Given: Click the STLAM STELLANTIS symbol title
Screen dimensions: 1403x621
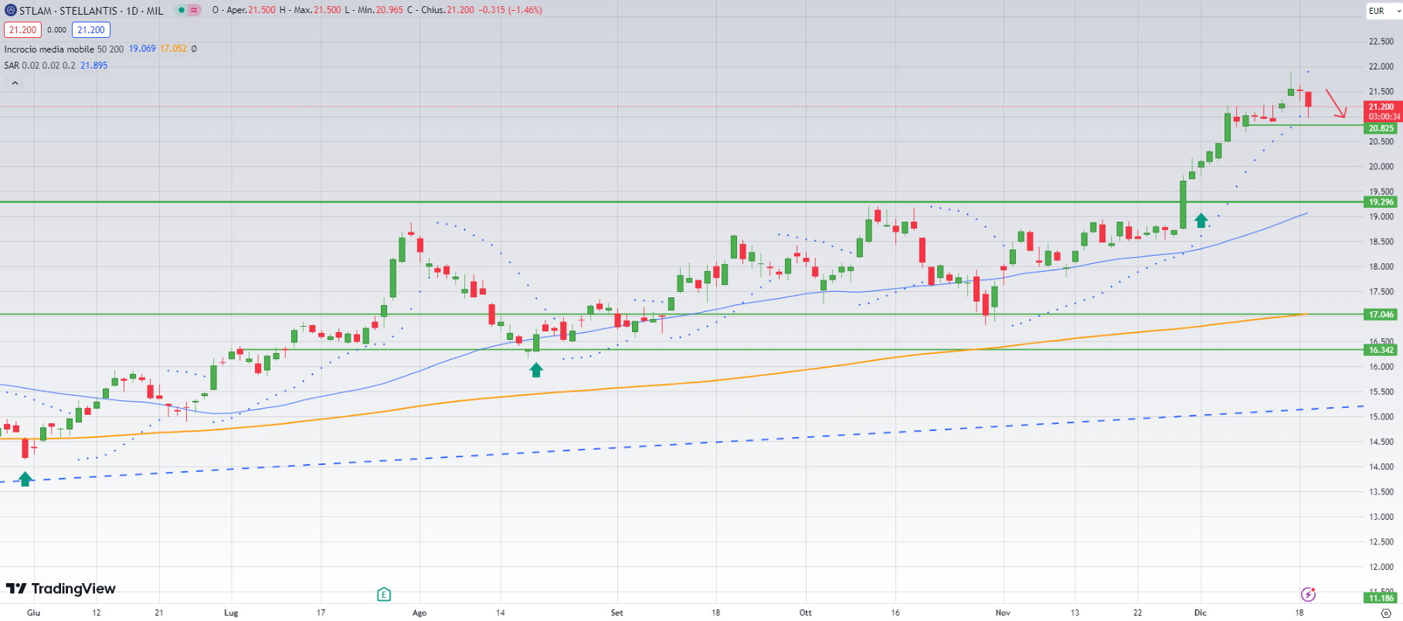Looking at the screenshot, I should (x=91, y=11).
